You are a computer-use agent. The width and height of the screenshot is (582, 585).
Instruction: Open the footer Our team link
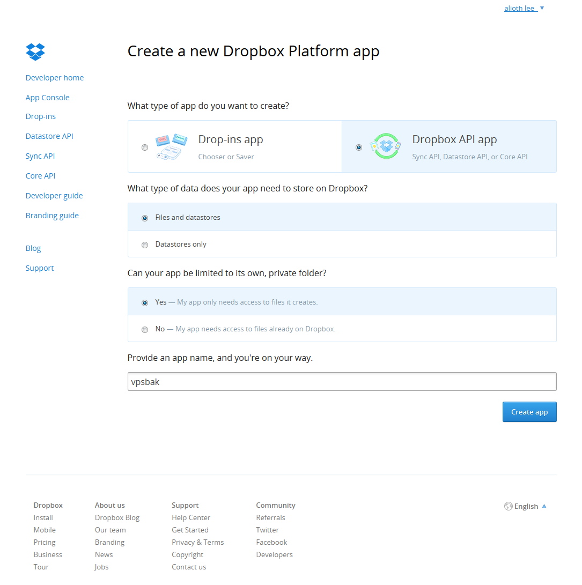point(110,530)
